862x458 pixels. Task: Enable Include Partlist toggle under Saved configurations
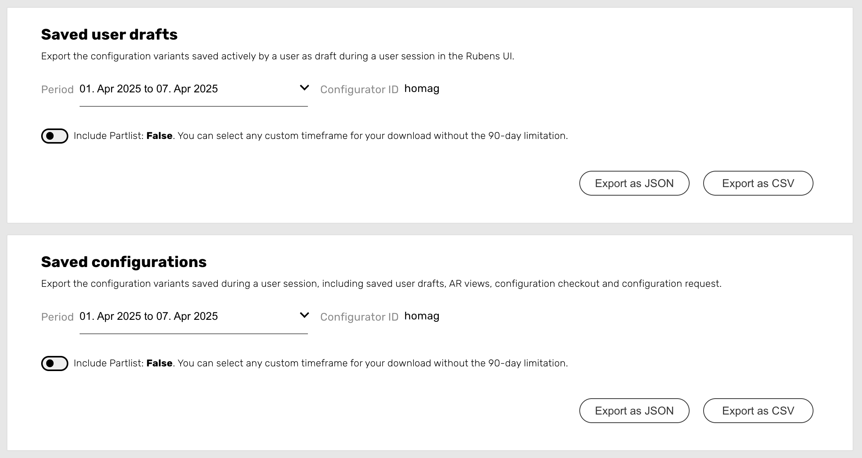(x=55, y=363)
